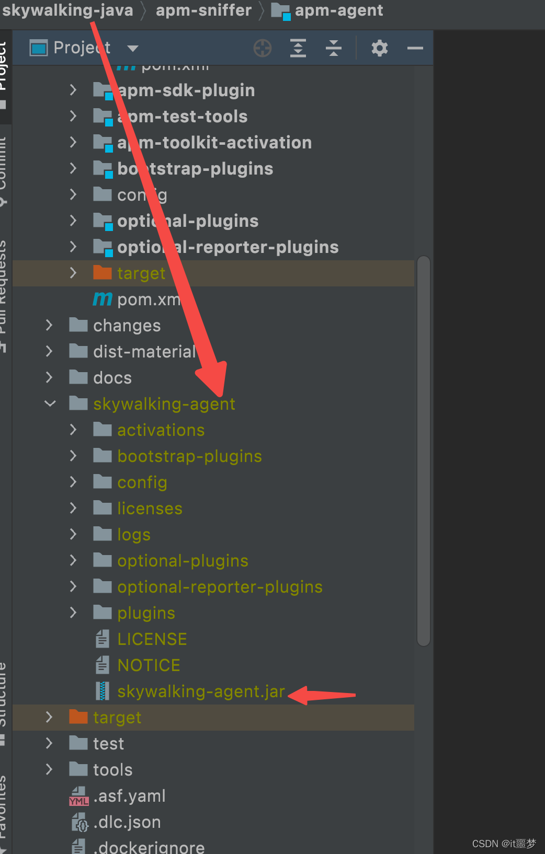
Task: Select the dist-material folder icon
Action: (x=78, y=351)
